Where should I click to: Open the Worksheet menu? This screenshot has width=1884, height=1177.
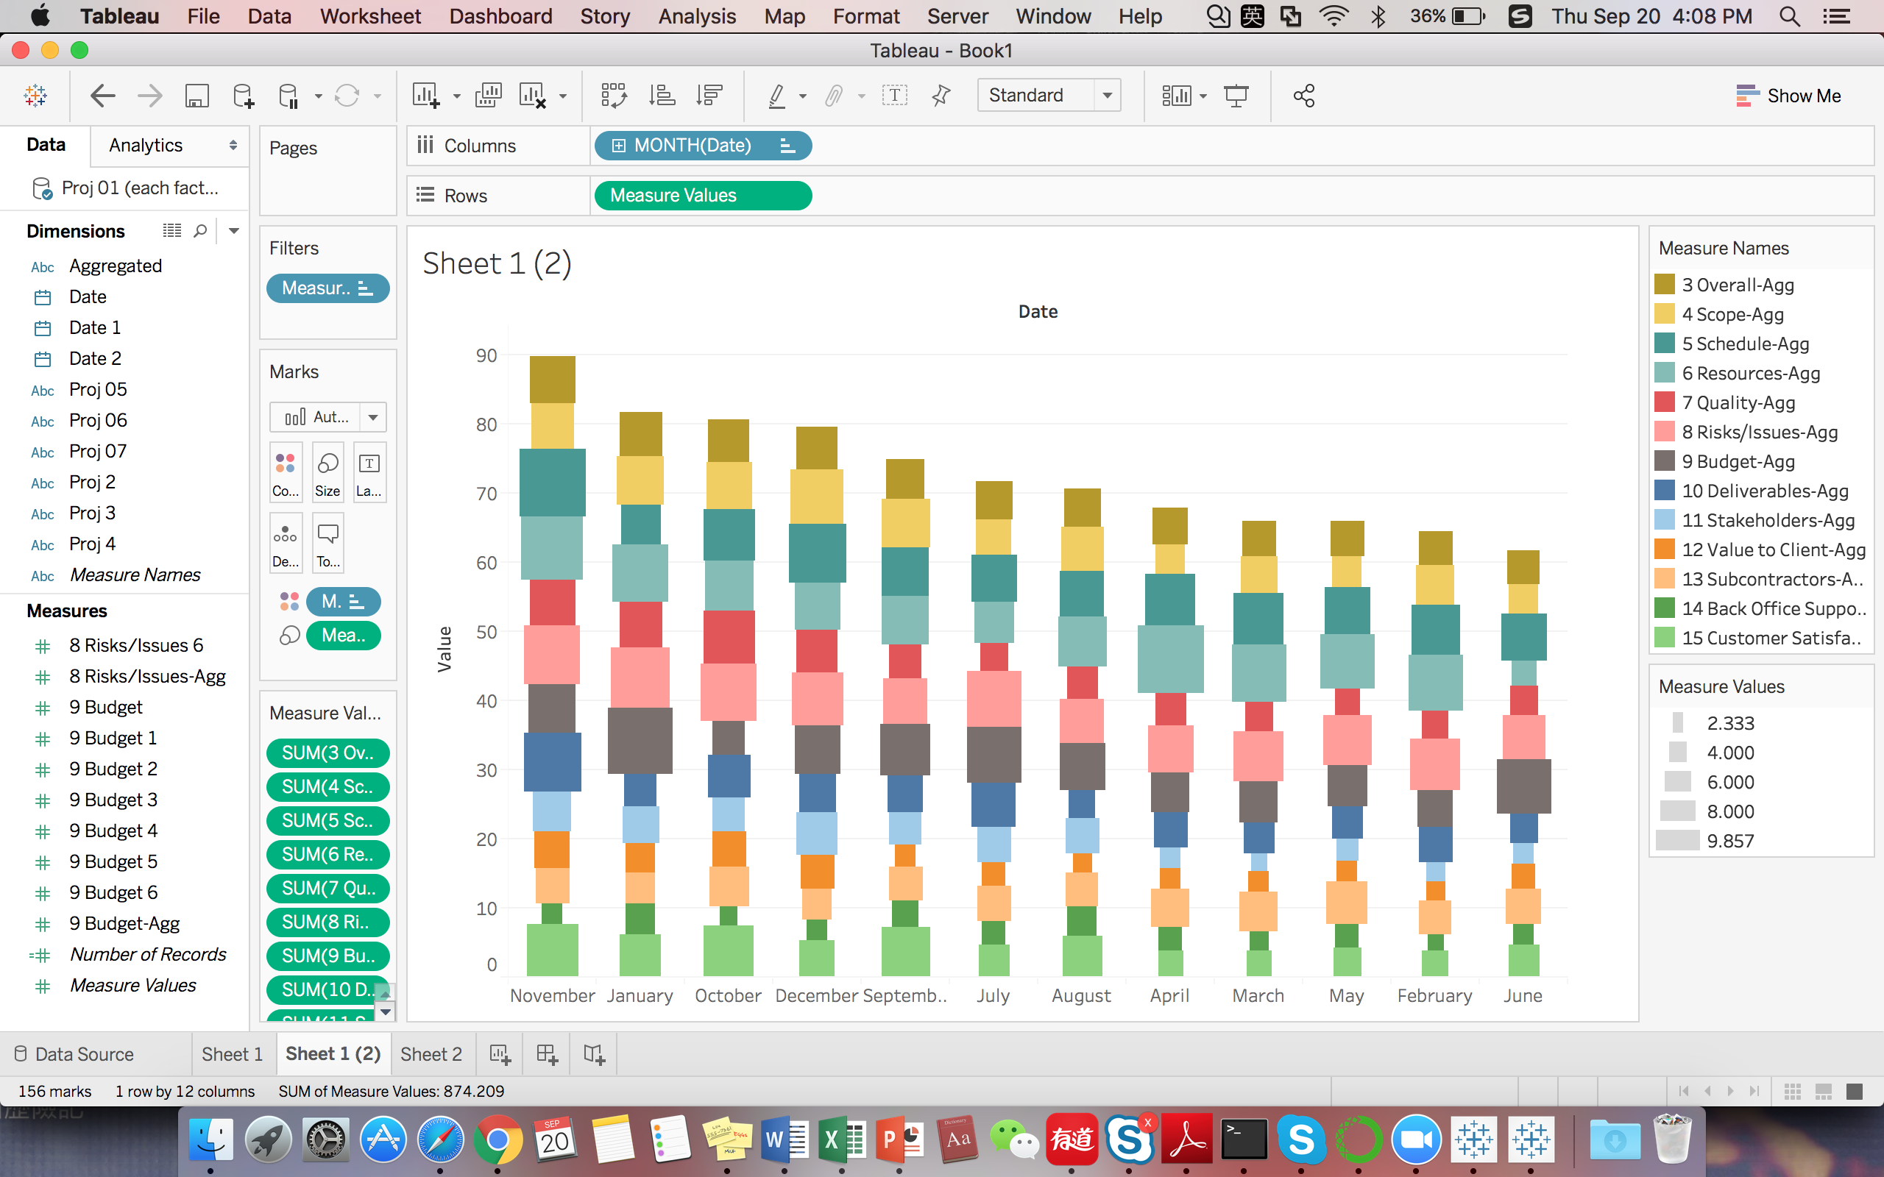pos(369,16)
